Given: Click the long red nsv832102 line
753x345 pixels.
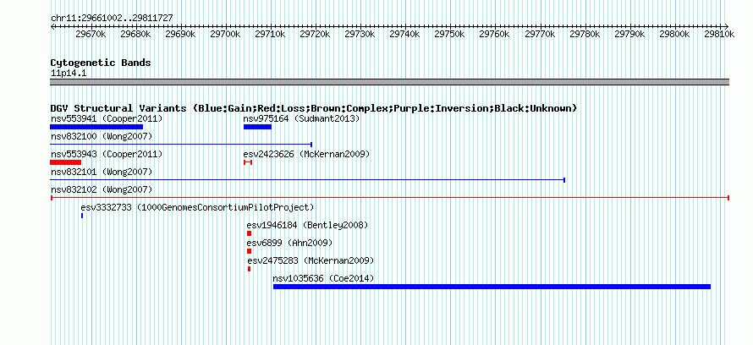Looking at the screenshot, I should point(390,197).
